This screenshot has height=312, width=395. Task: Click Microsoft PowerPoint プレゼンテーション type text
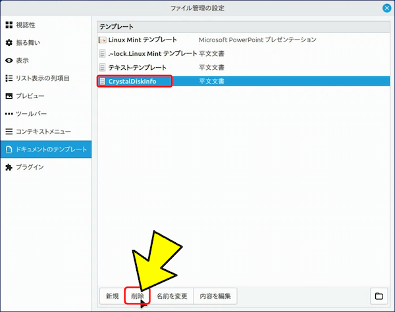tap(257, 39)
